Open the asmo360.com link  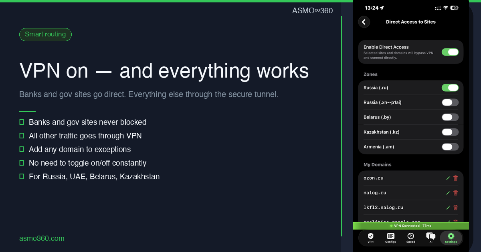[42, 238]
